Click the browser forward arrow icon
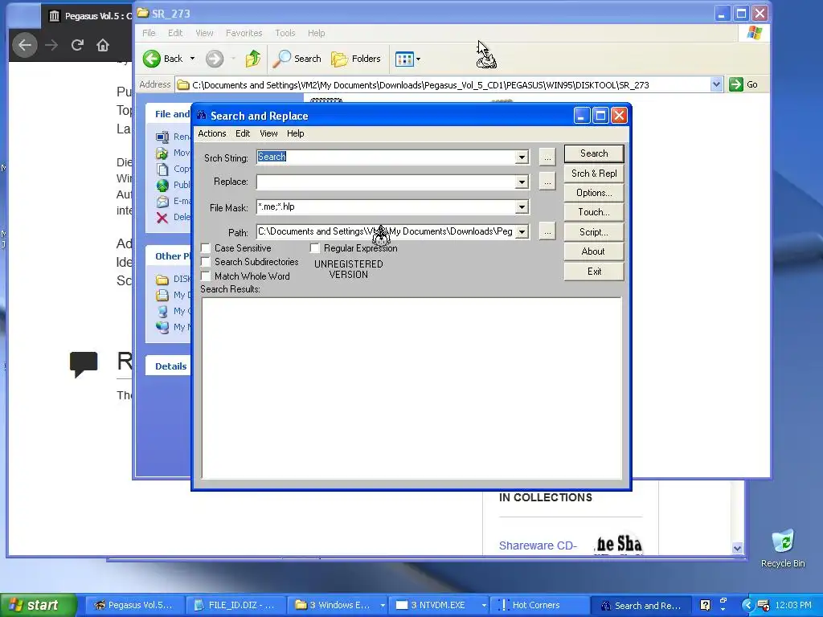The height and width of the screenshot is (617, 823). coord(51,45)
